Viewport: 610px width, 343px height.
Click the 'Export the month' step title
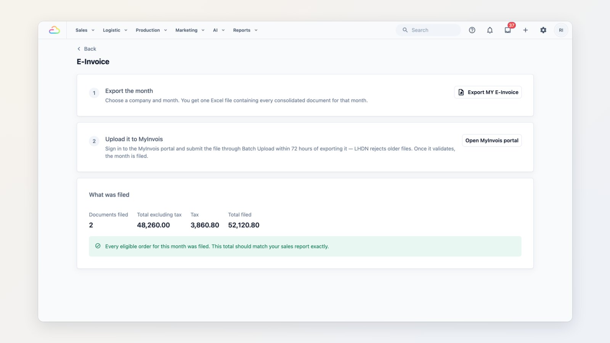(129, 91)
